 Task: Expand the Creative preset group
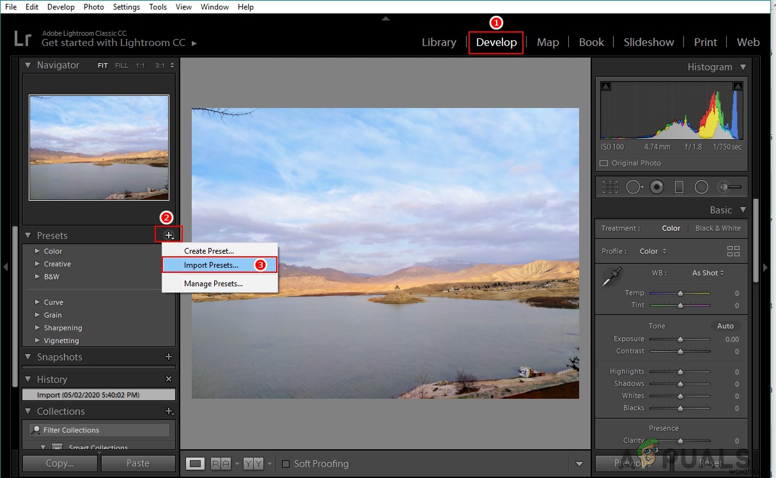click(38, 264)
